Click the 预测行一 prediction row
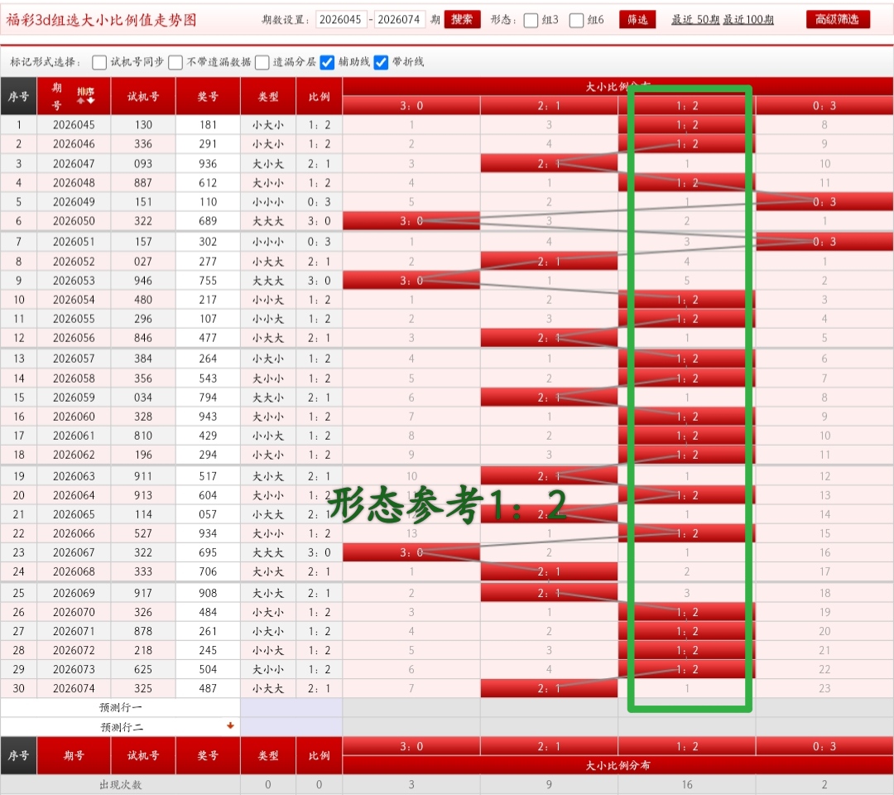The image size is (894, 795). pyautogui.click(x=121, y=707)
